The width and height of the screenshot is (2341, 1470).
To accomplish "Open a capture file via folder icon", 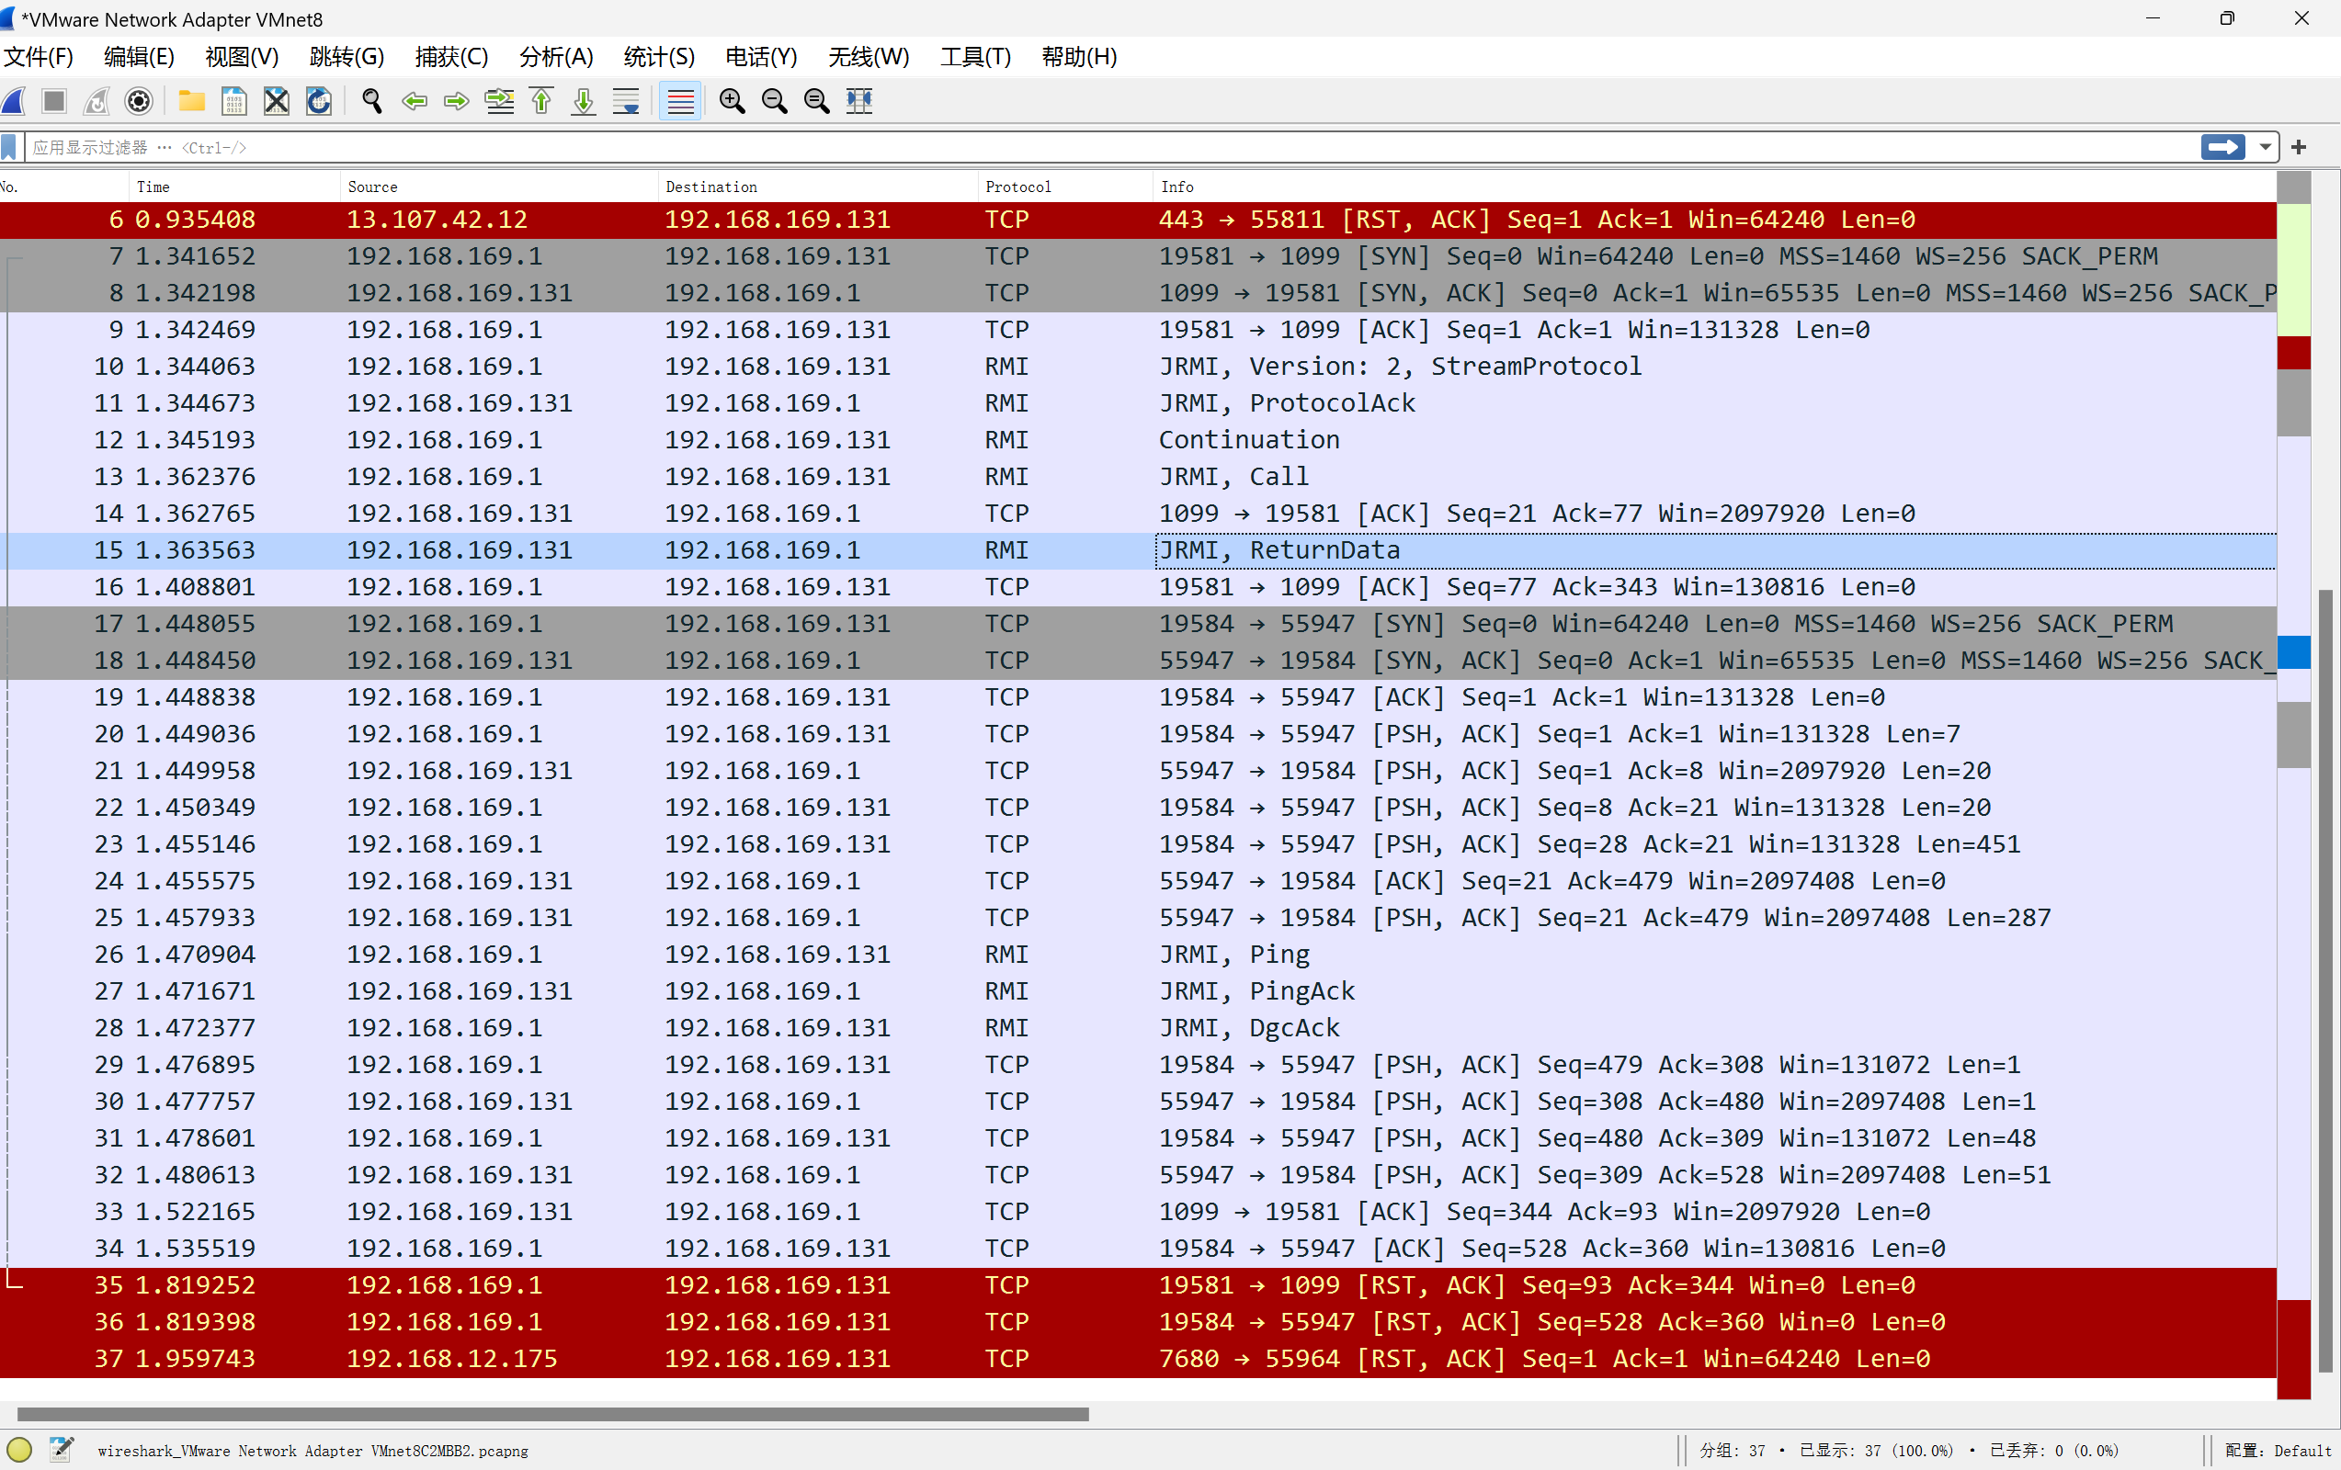I will pos(191,101).
